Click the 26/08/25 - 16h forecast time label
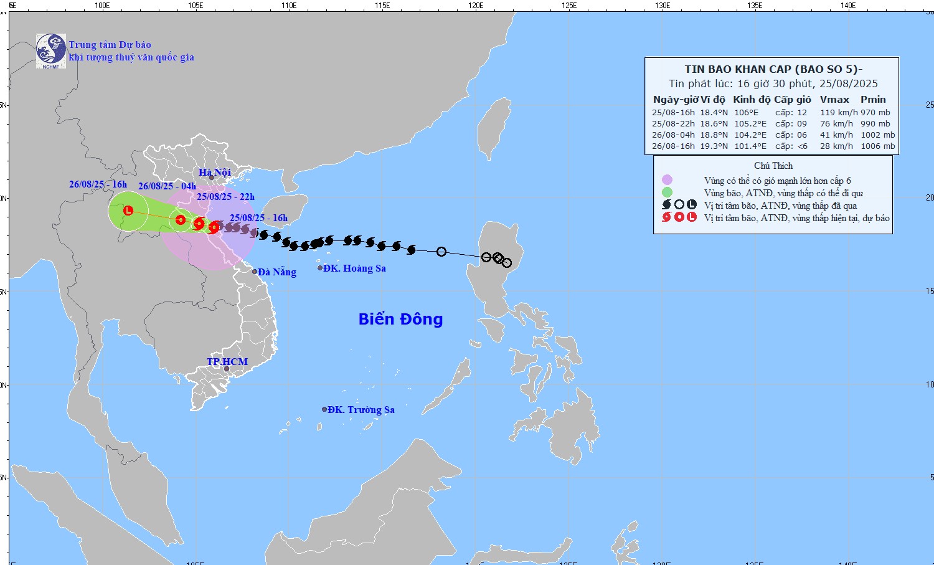Screen dimensions: 934x565 pyautogui.click(x=98, y=184)
